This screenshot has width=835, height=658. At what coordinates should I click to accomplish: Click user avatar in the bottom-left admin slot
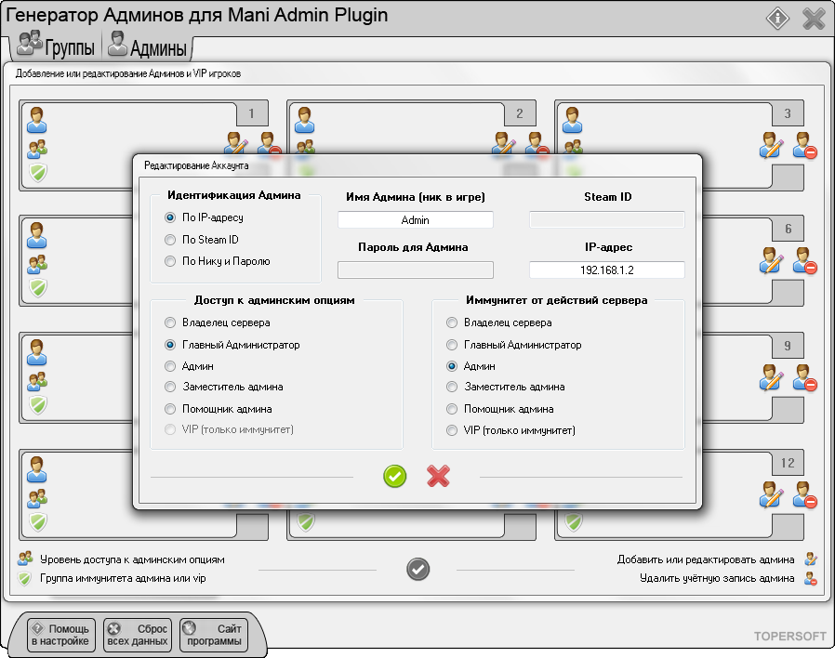point(37,469)
